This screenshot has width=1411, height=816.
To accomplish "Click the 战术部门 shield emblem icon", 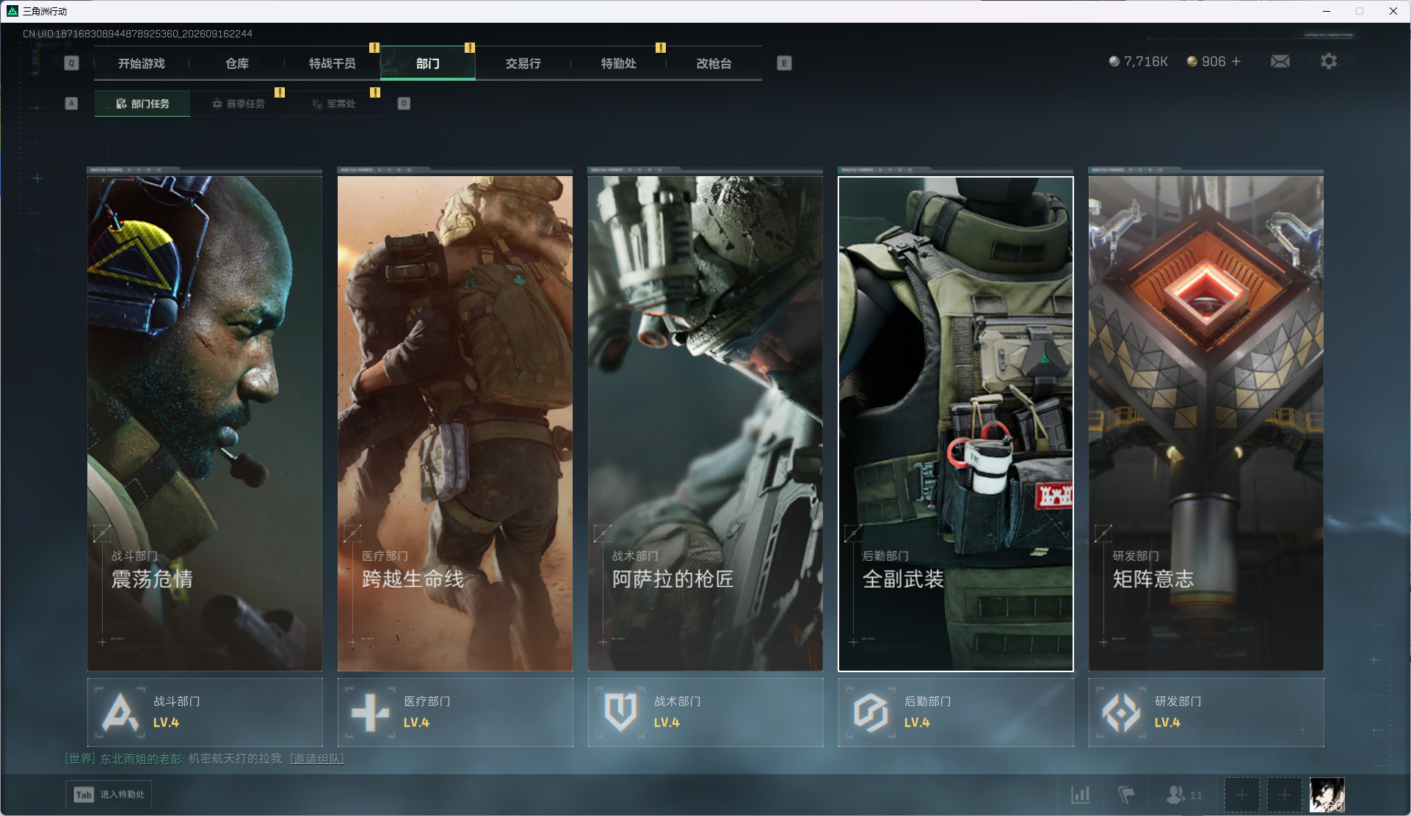I will pos(621,712).
